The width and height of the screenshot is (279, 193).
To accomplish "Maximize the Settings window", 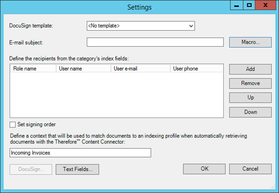I will pyautogui.click(x=249, y=6).
